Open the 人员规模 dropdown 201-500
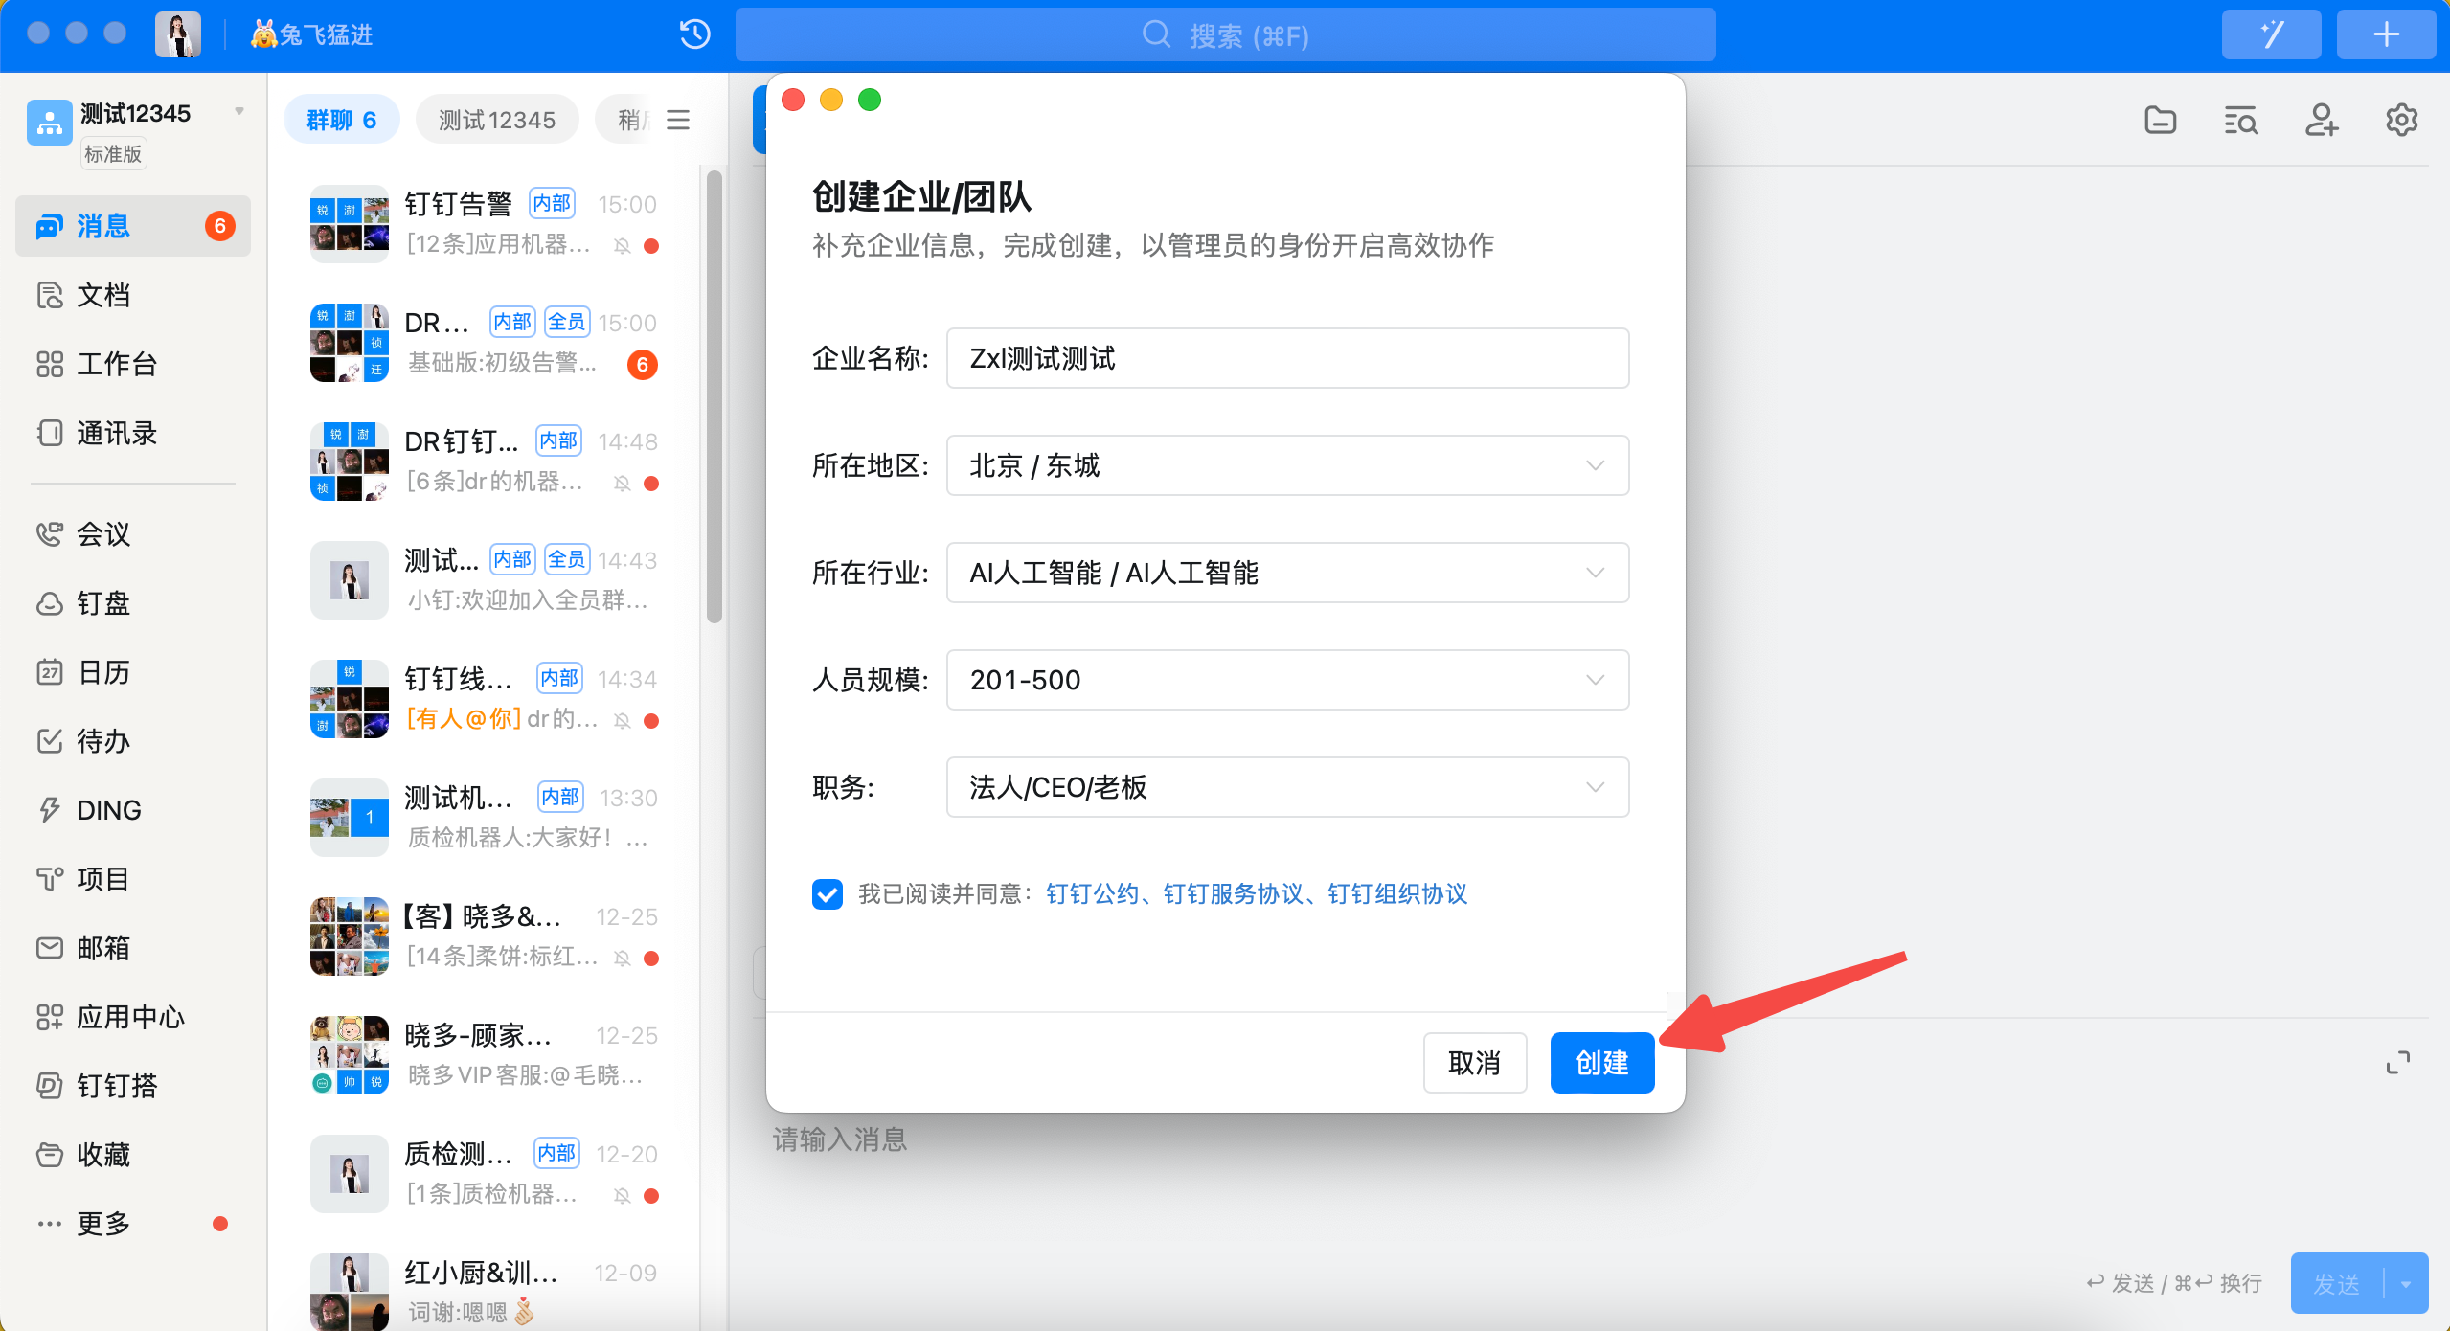Screen dimensions: 2450x1331 pyautogui.click(x=1287, y=680)
